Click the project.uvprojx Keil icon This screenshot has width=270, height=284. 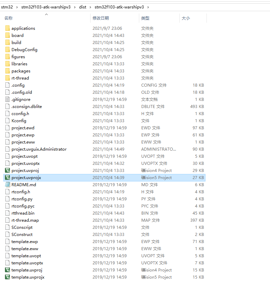[x=7, y=177]
